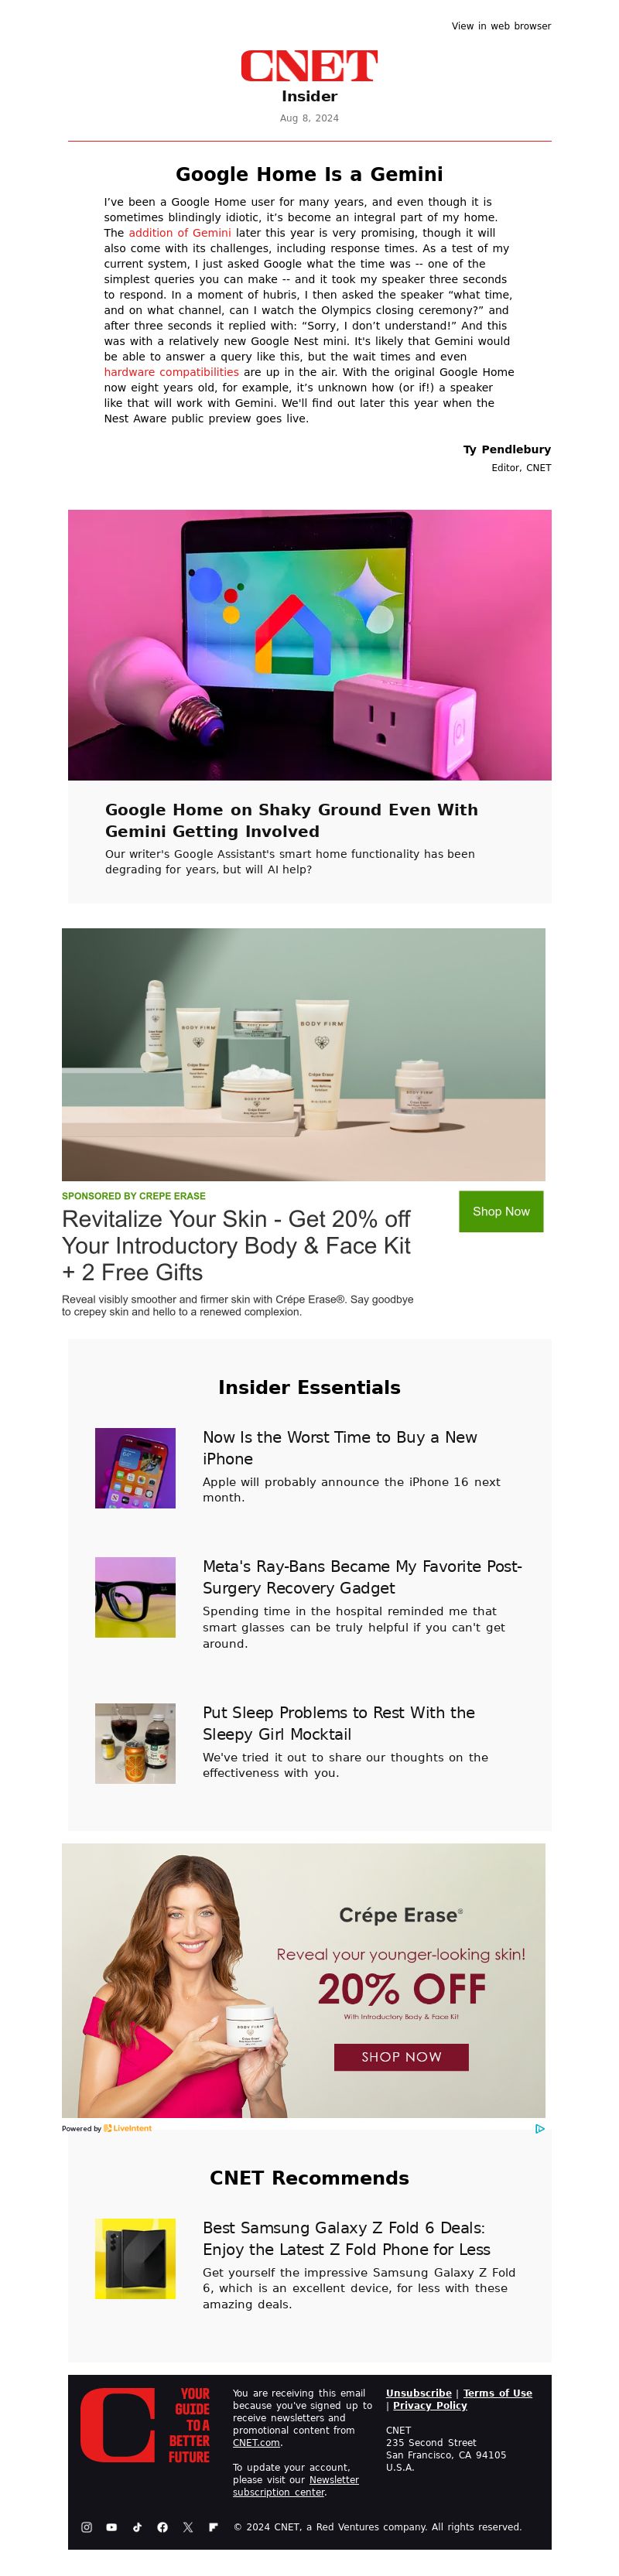Click the green Shop Now button

coord(501,1211)
